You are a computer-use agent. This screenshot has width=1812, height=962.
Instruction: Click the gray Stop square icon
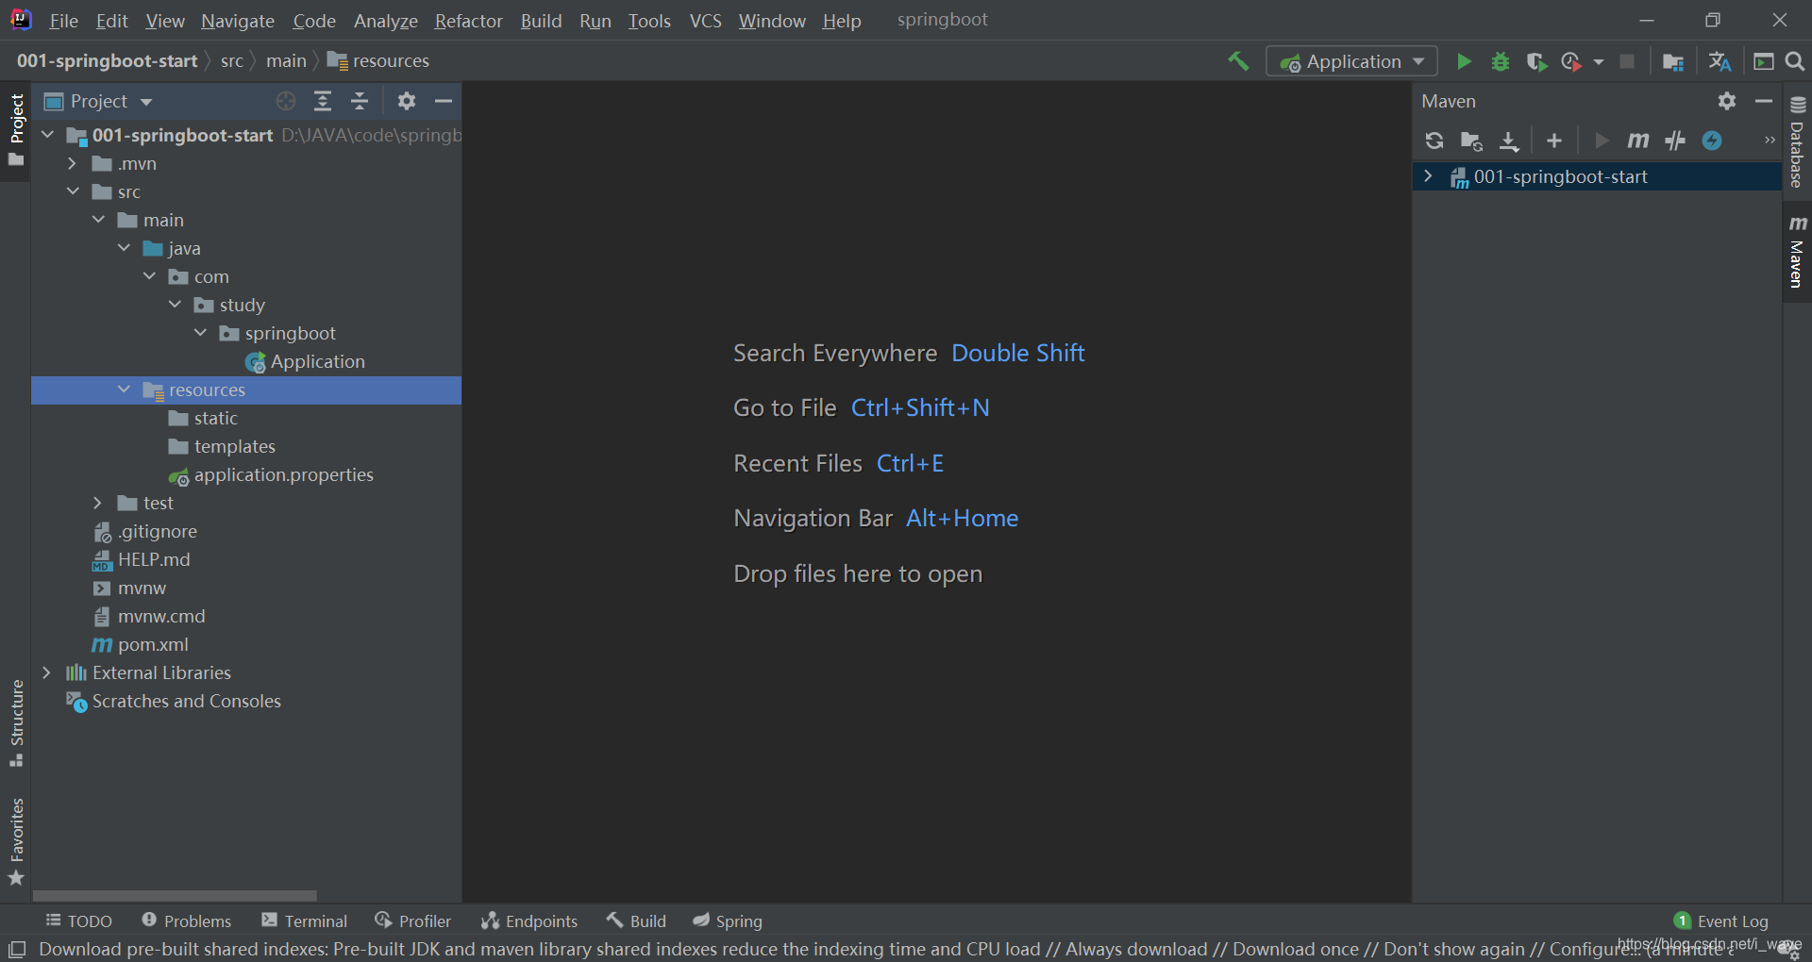coord(1627,61)
